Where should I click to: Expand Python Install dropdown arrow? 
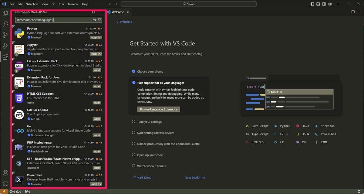[x=100, y=38]
